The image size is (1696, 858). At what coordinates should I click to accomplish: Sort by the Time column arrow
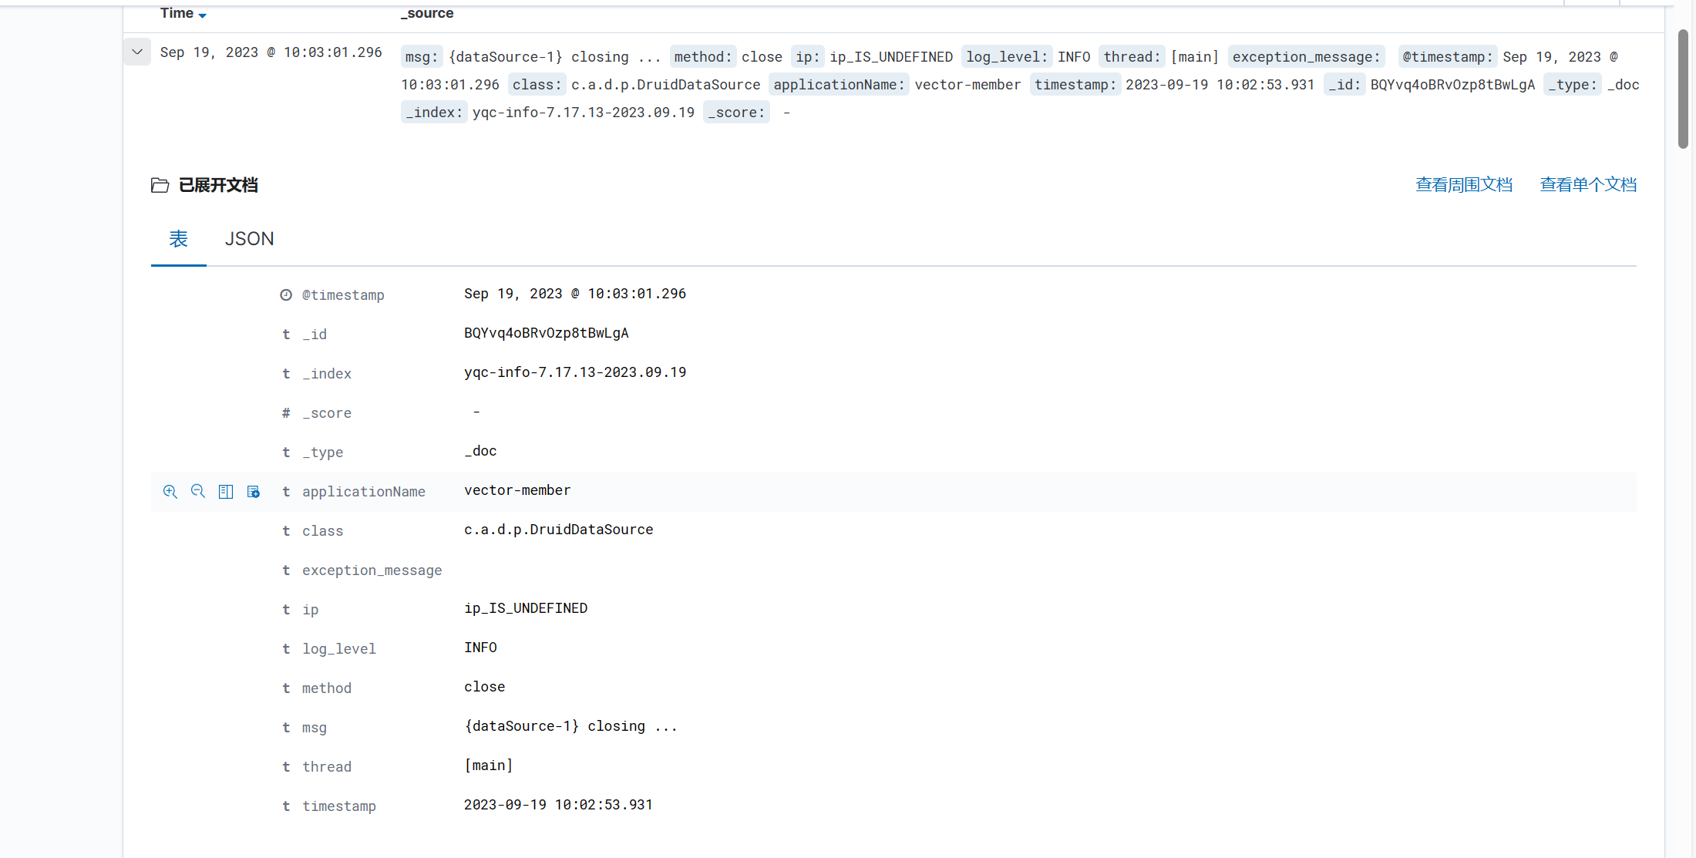[202, 15]
